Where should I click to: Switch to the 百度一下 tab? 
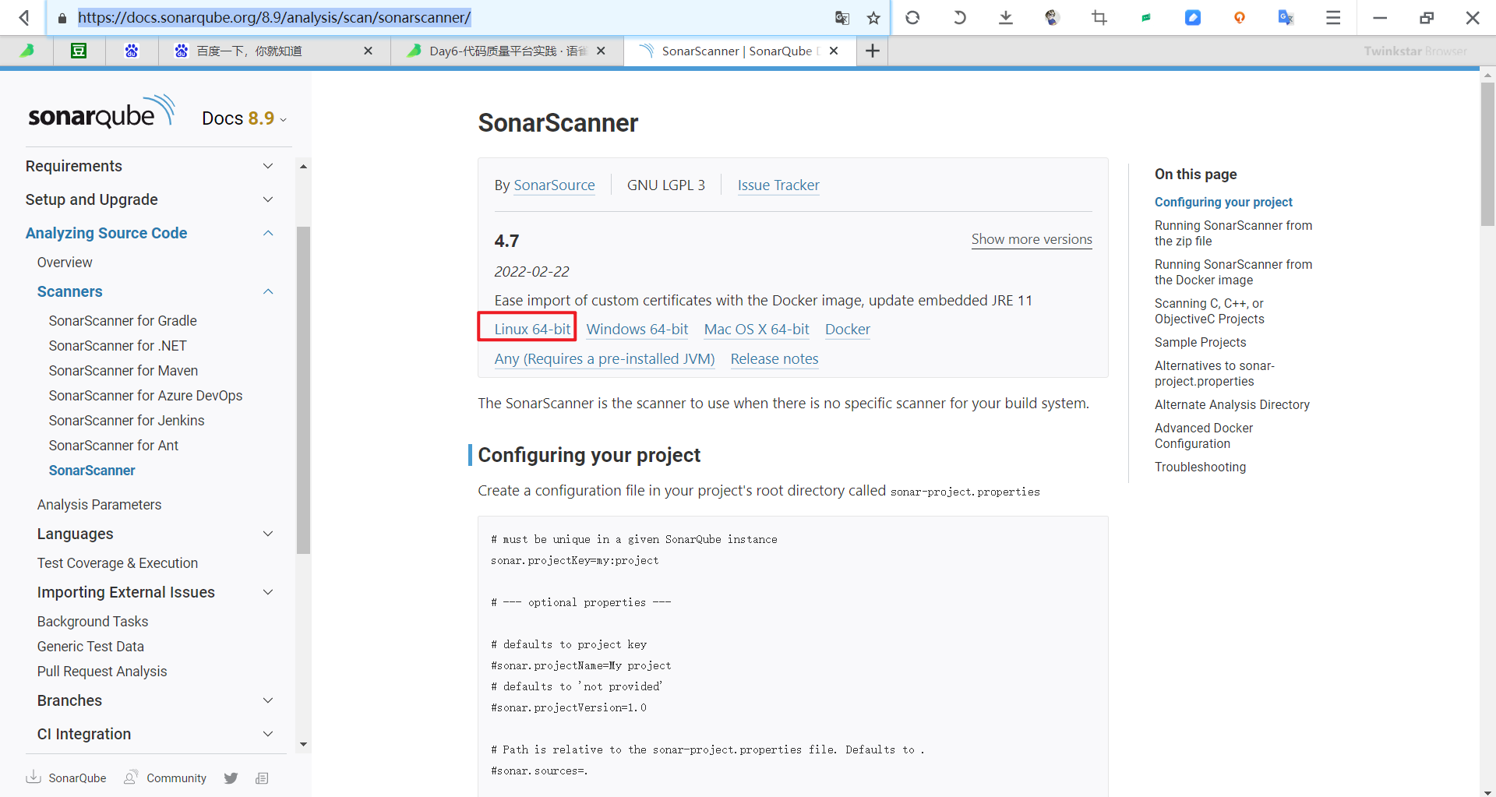pyautogui.click(x=274, y=51)
